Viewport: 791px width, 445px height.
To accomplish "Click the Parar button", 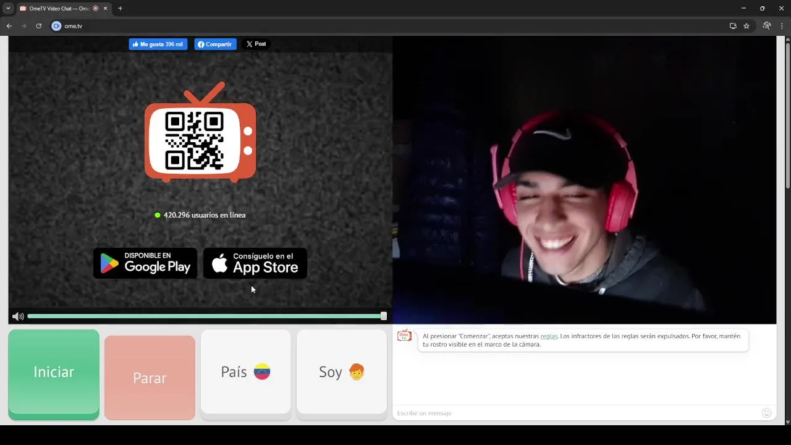I will coord(150,378).
